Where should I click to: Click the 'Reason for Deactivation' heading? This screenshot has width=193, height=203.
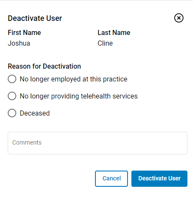(x=45, y=66)
